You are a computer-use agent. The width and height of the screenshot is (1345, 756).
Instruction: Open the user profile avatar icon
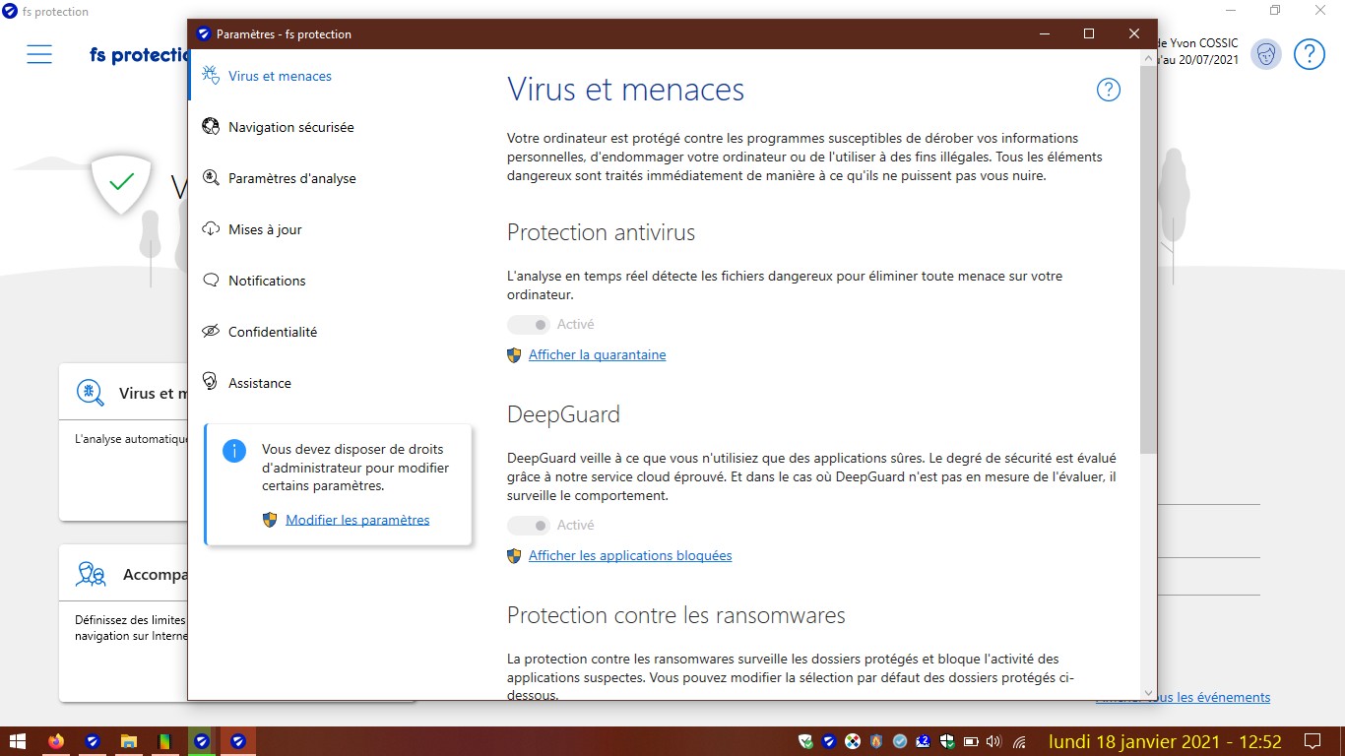[1265, 54]
